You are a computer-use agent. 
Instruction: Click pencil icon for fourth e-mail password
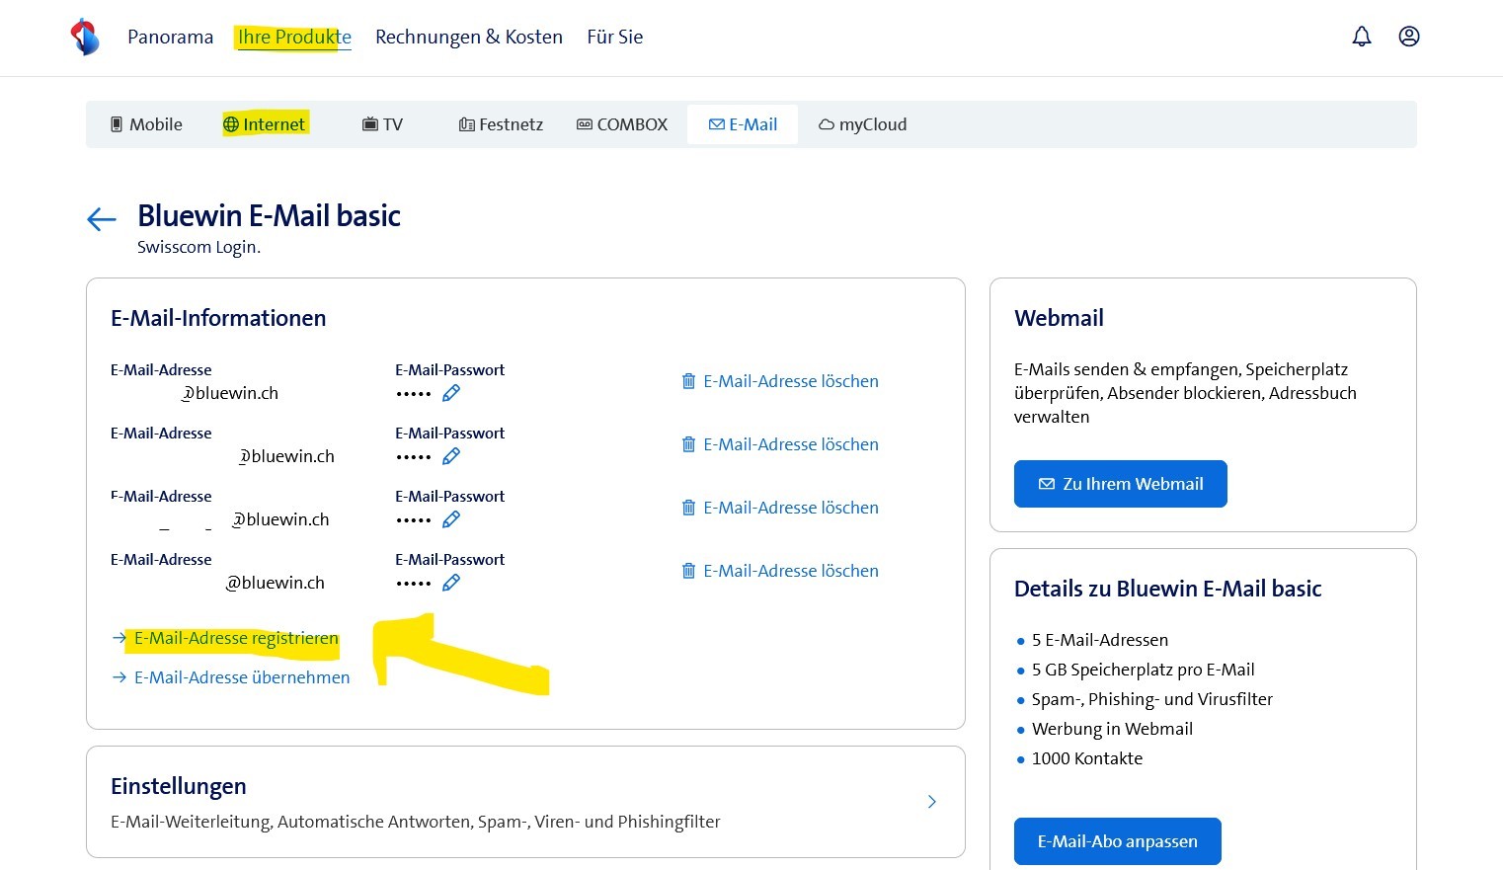451,583
